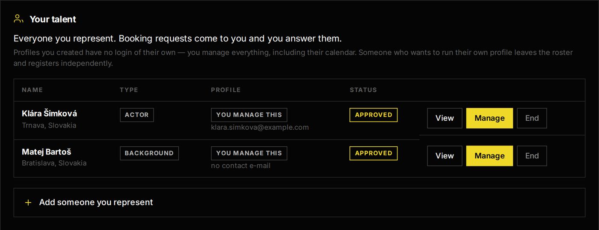
Task: Click Klára's YOU MANAGE THIS badge
Action: click(x=249, y=115)
